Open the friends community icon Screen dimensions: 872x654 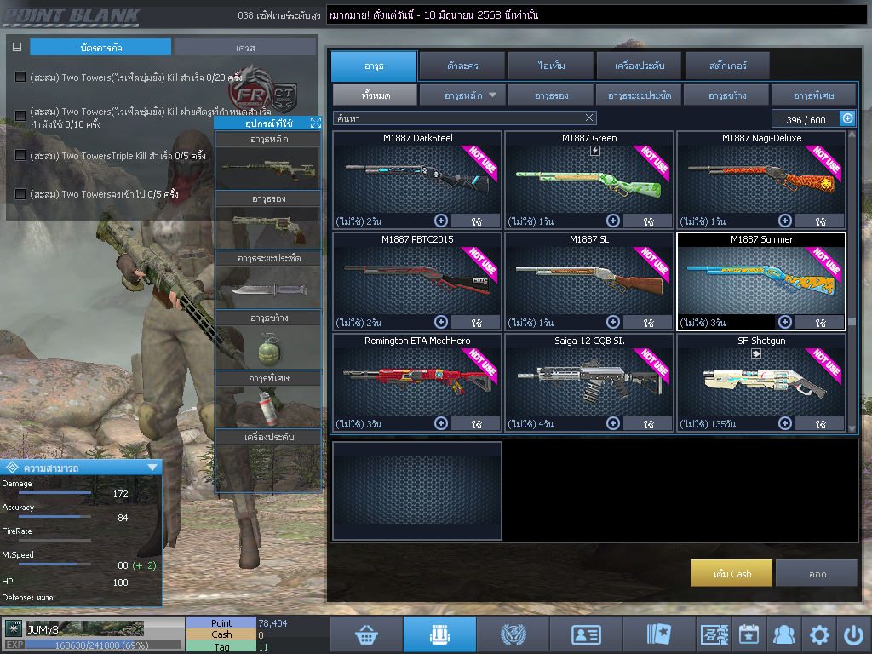coord(784,634)
